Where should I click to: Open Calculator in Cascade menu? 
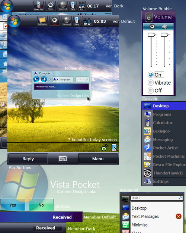pyautogui.click(x=164, y=123)
